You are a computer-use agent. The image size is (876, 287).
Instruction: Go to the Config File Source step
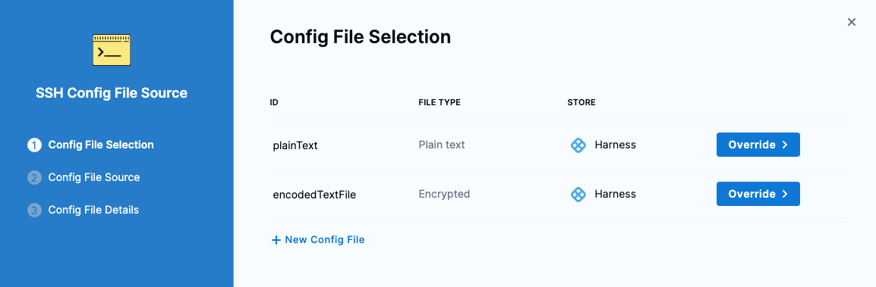click(94, 177)
